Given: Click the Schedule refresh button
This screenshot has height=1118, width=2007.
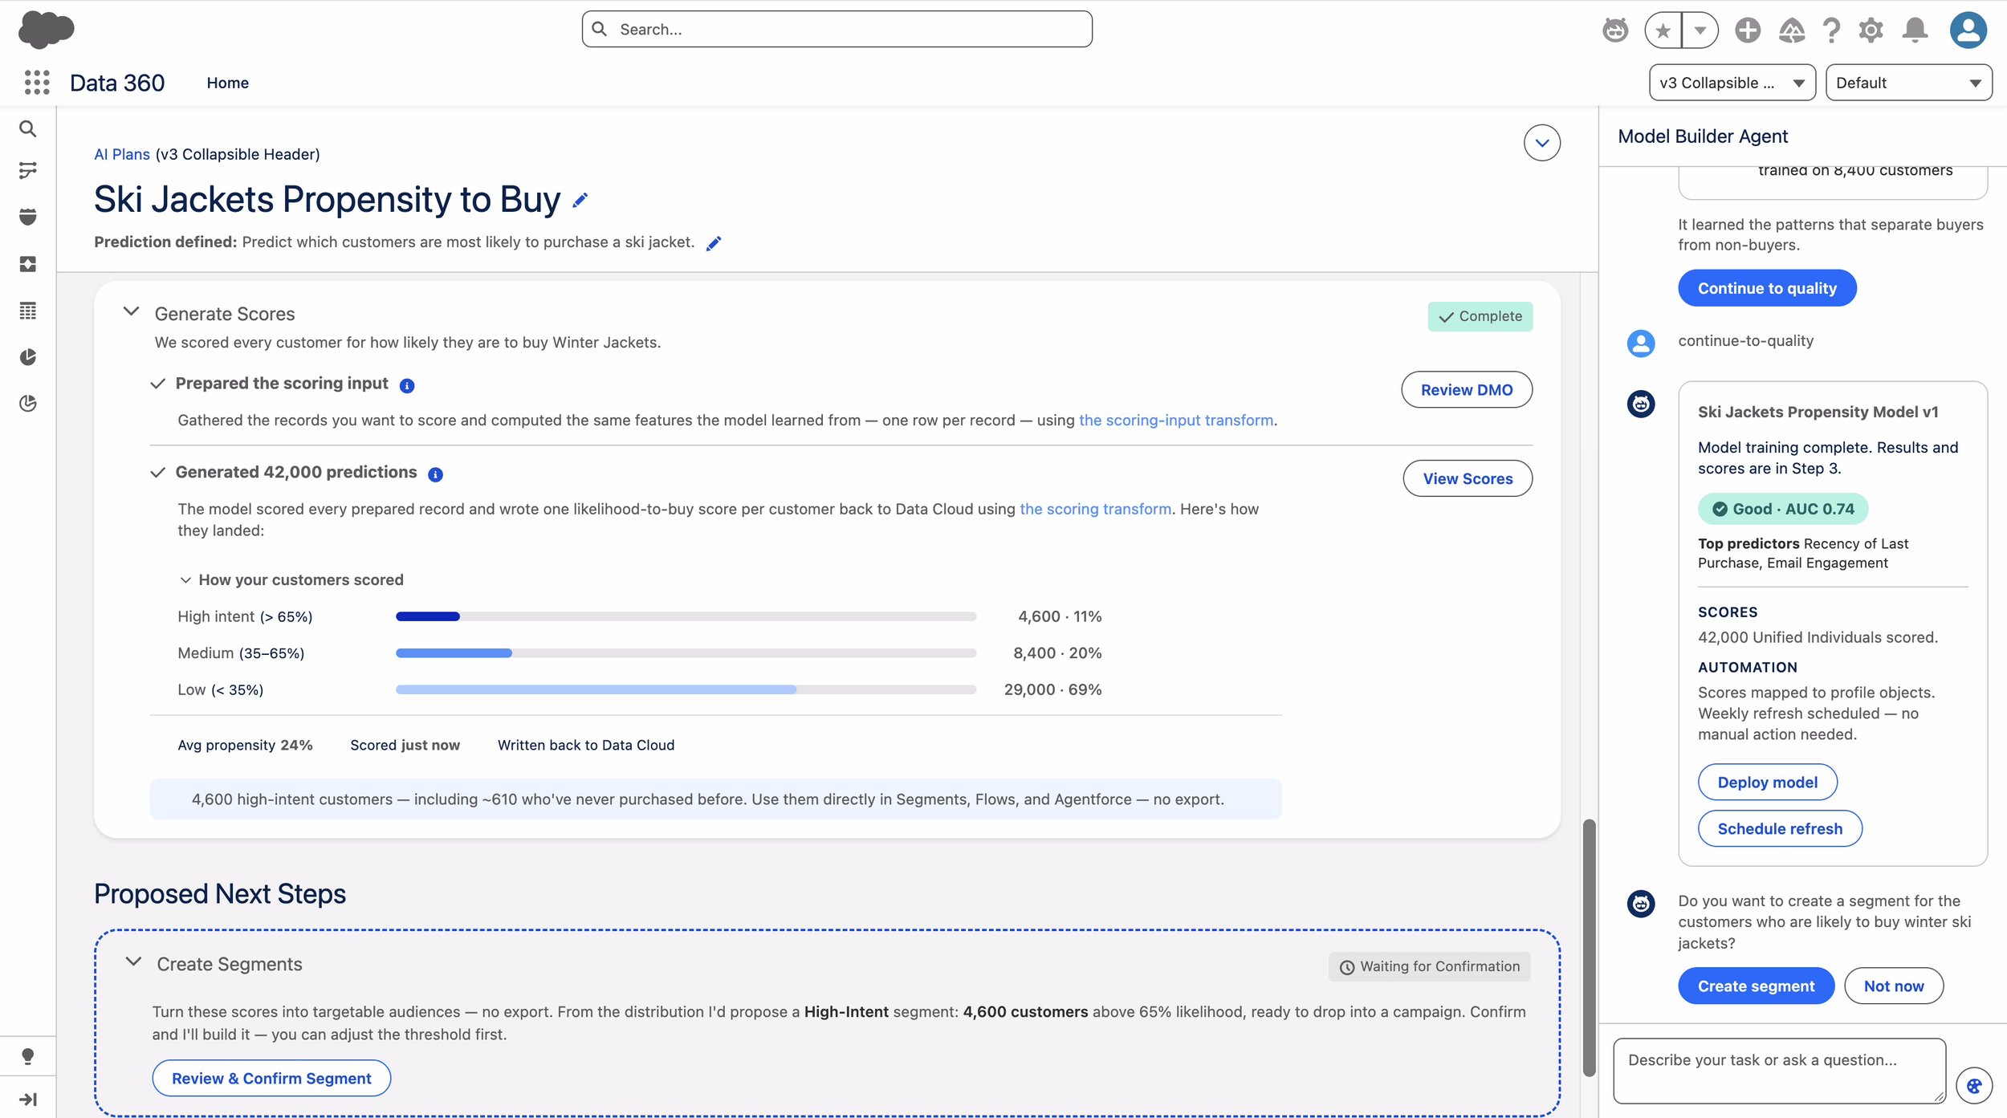Looking at the screenshot, I should [1780, 829].
